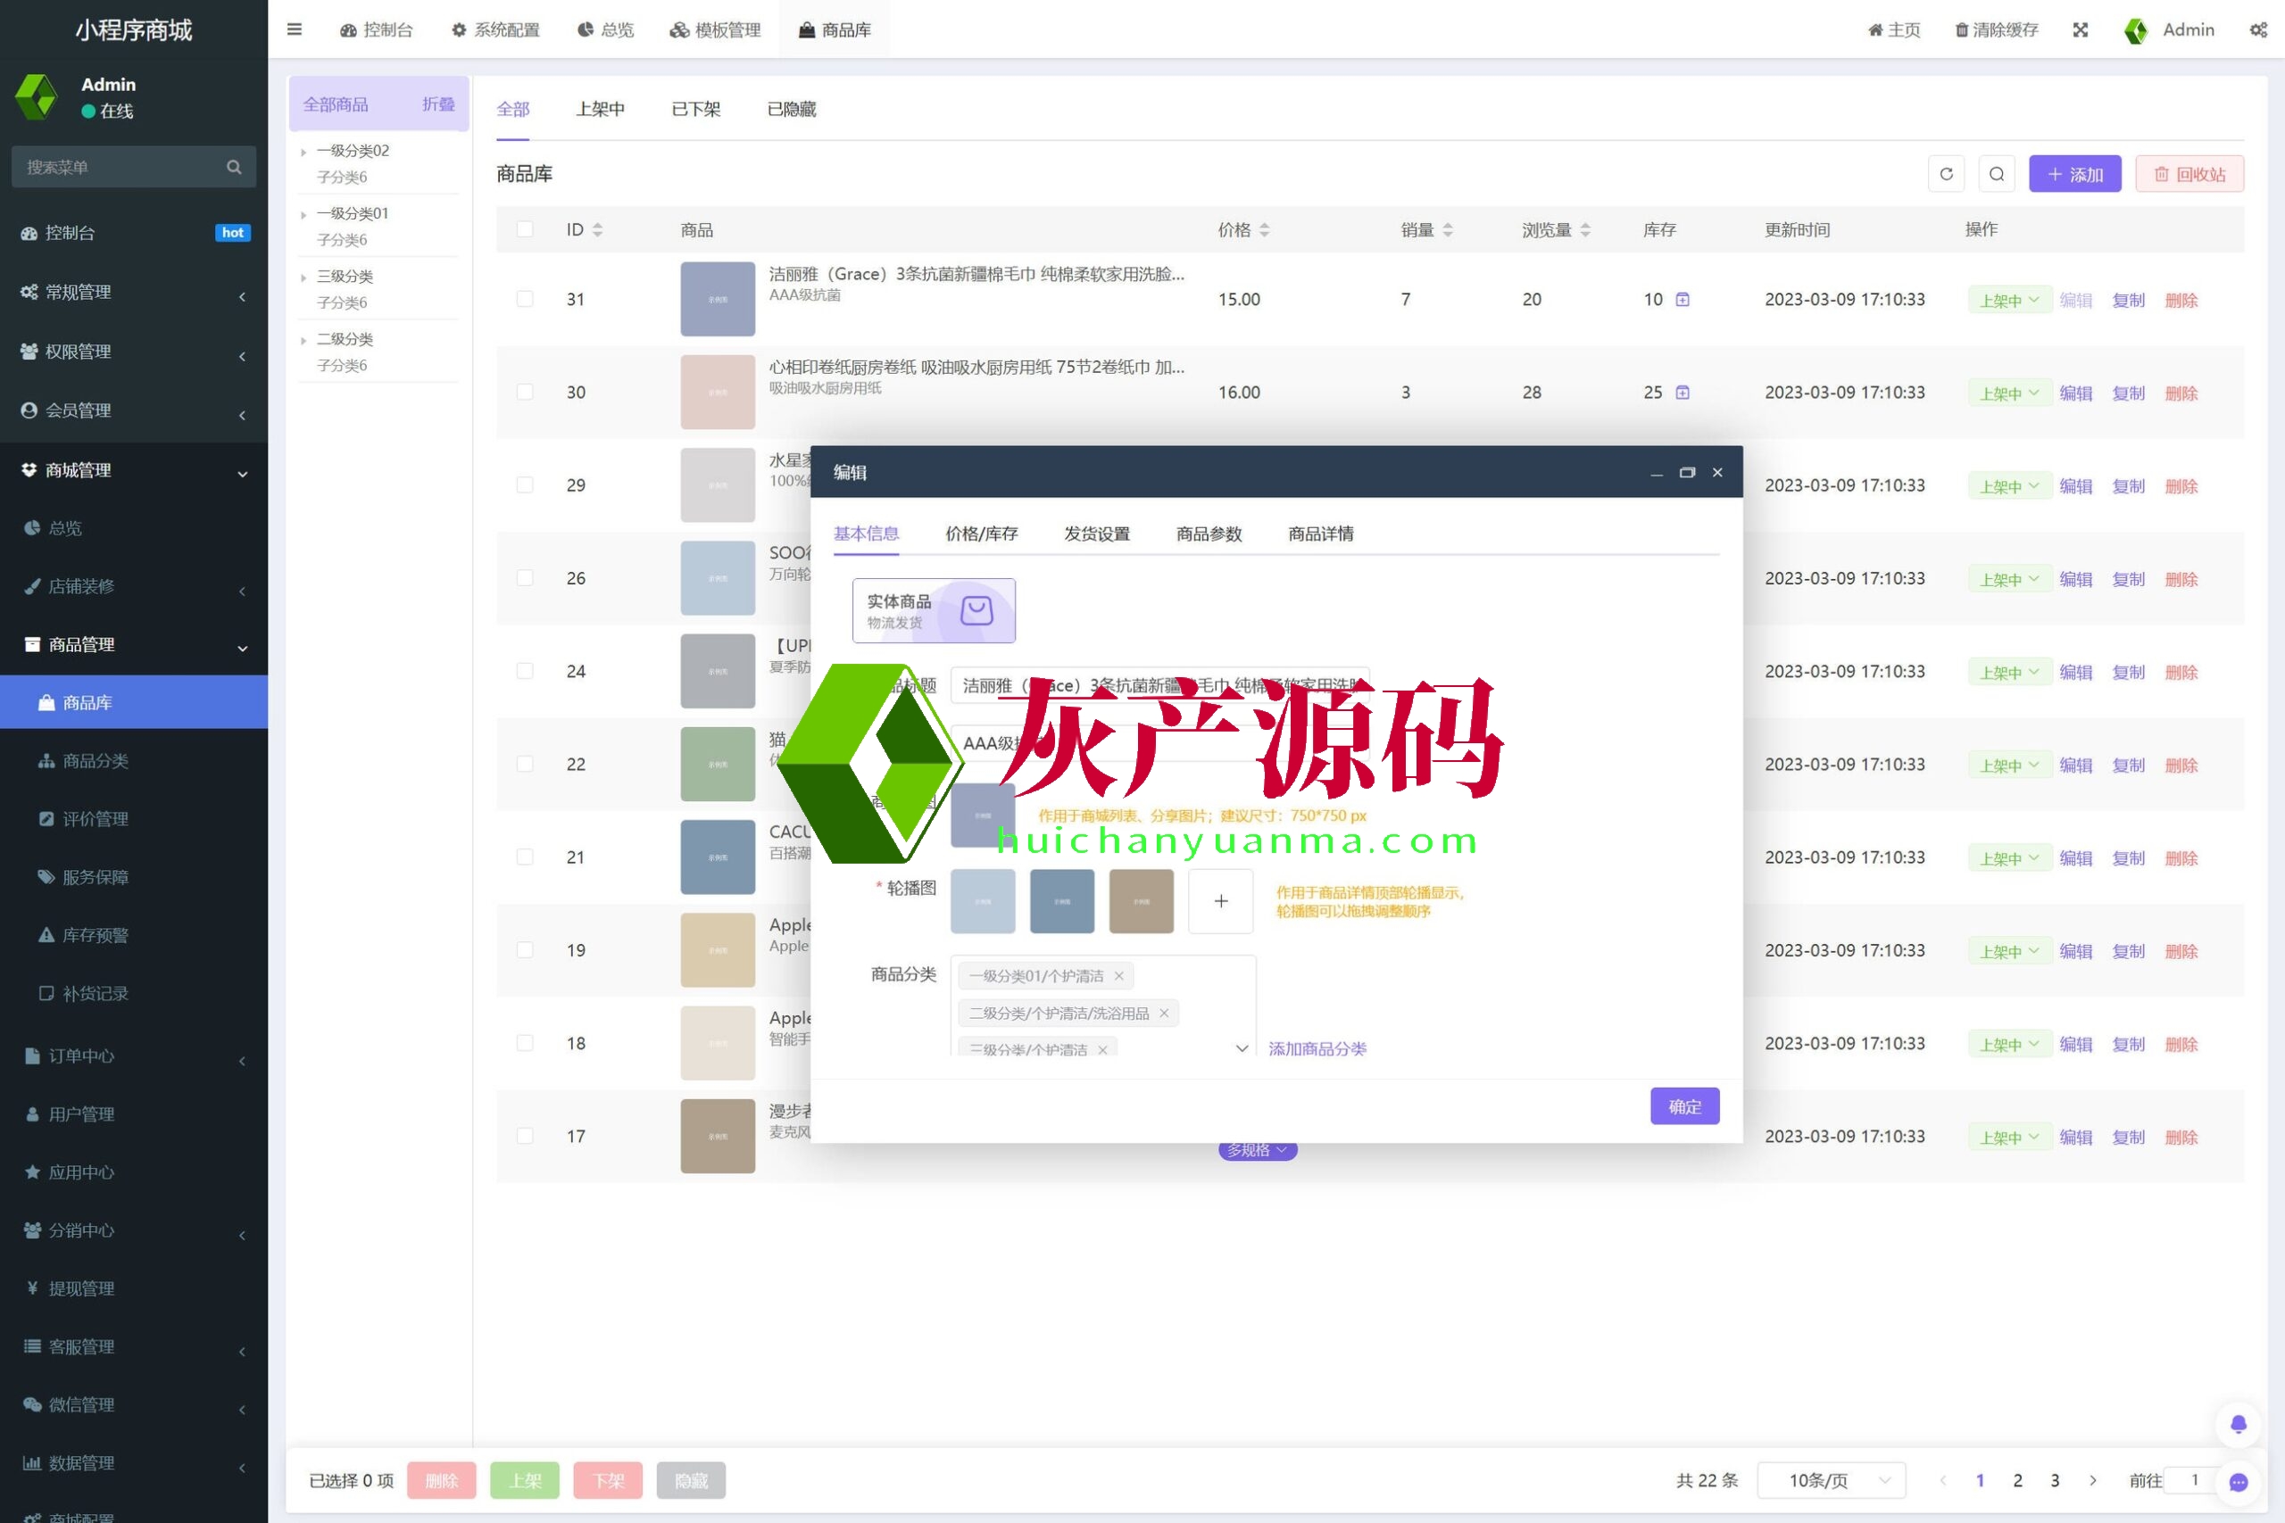Click the plus tile to add carousel image

pos(1220,901)
